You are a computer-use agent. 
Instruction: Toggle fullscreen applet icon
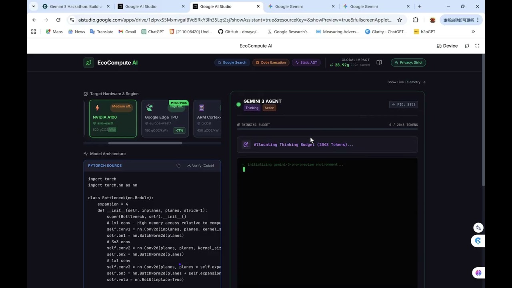[477, 46]
